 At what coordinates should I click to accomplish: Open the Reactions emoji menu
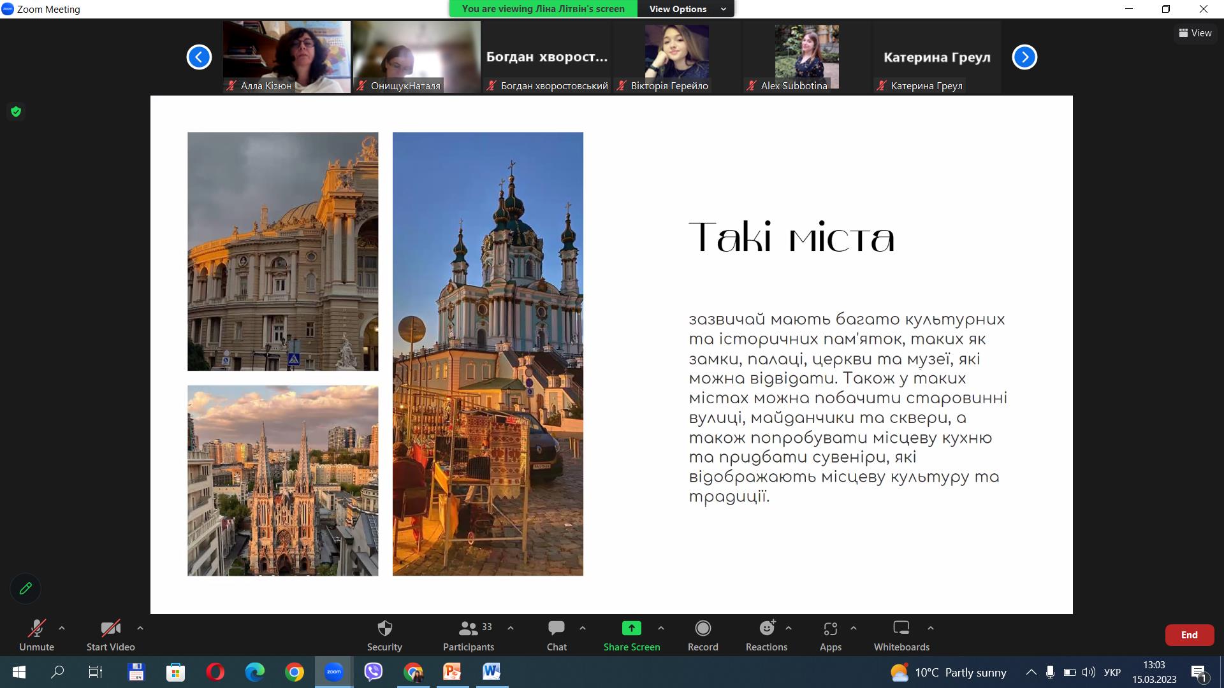766,629
